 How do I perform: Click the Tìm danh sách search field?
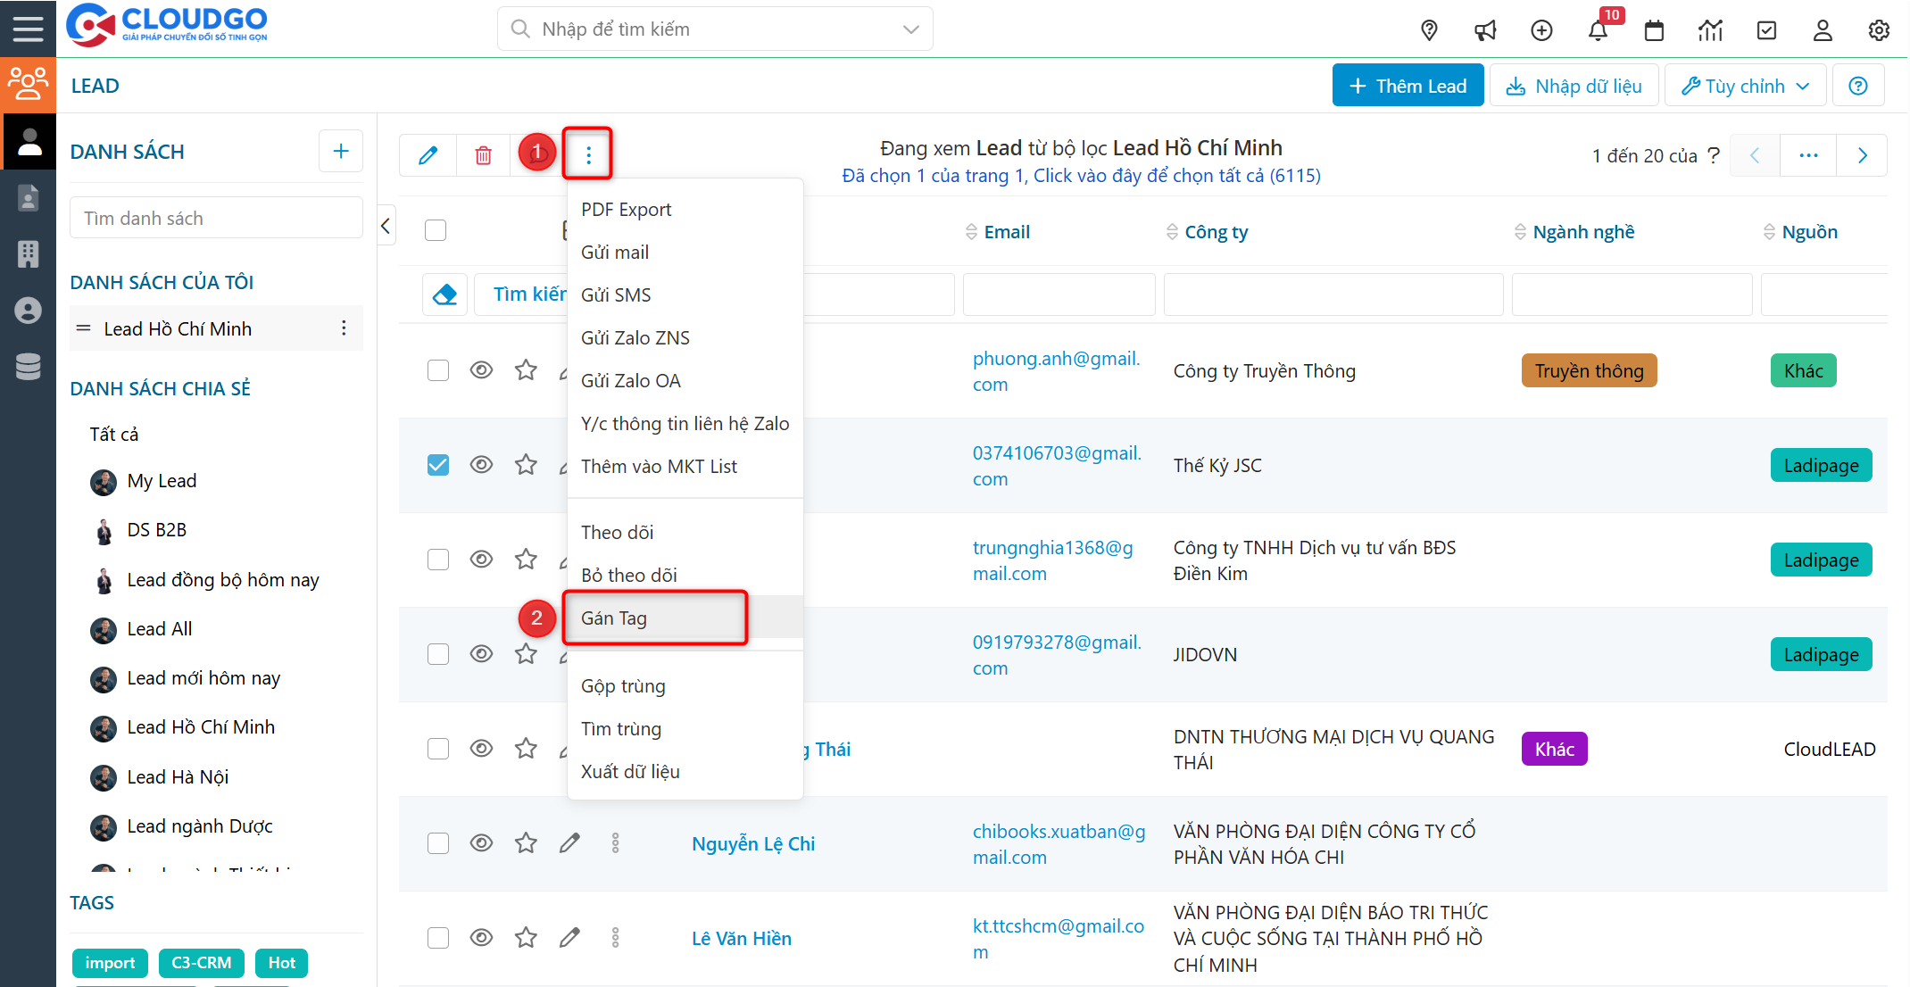pyautogui.click(x=216, y=219)
